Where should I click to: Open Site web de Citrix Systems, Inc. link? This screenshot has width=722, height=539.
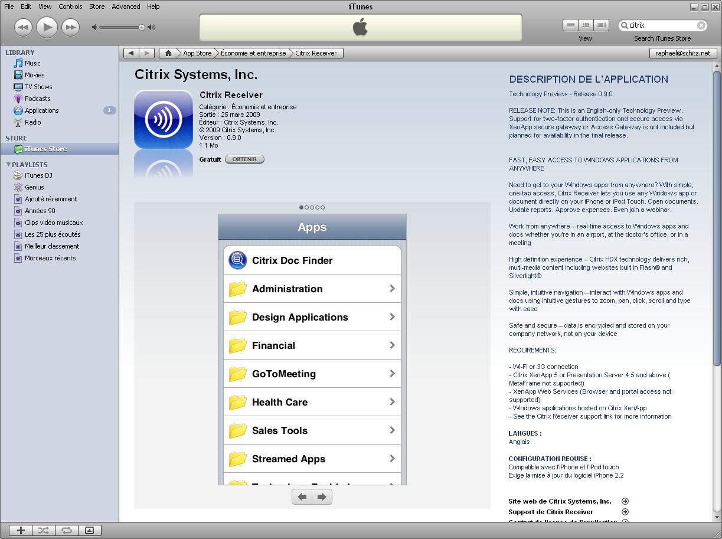point(560,501)
